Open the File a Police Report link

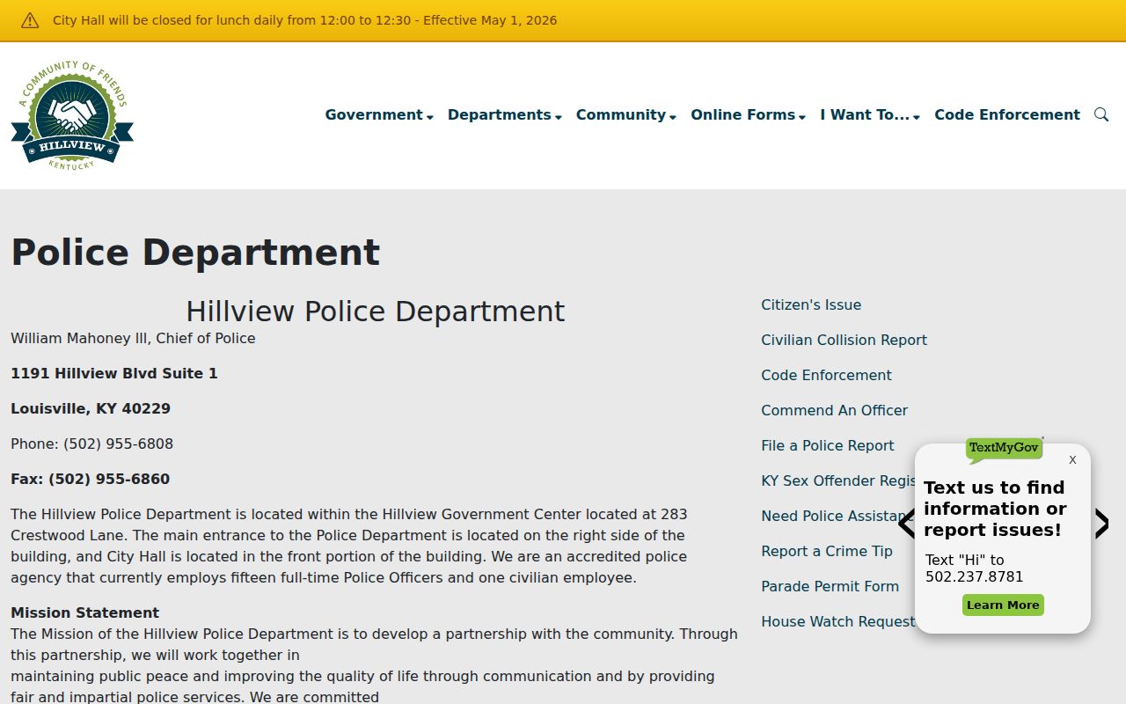pyautogui.click(x=827, y=445)
